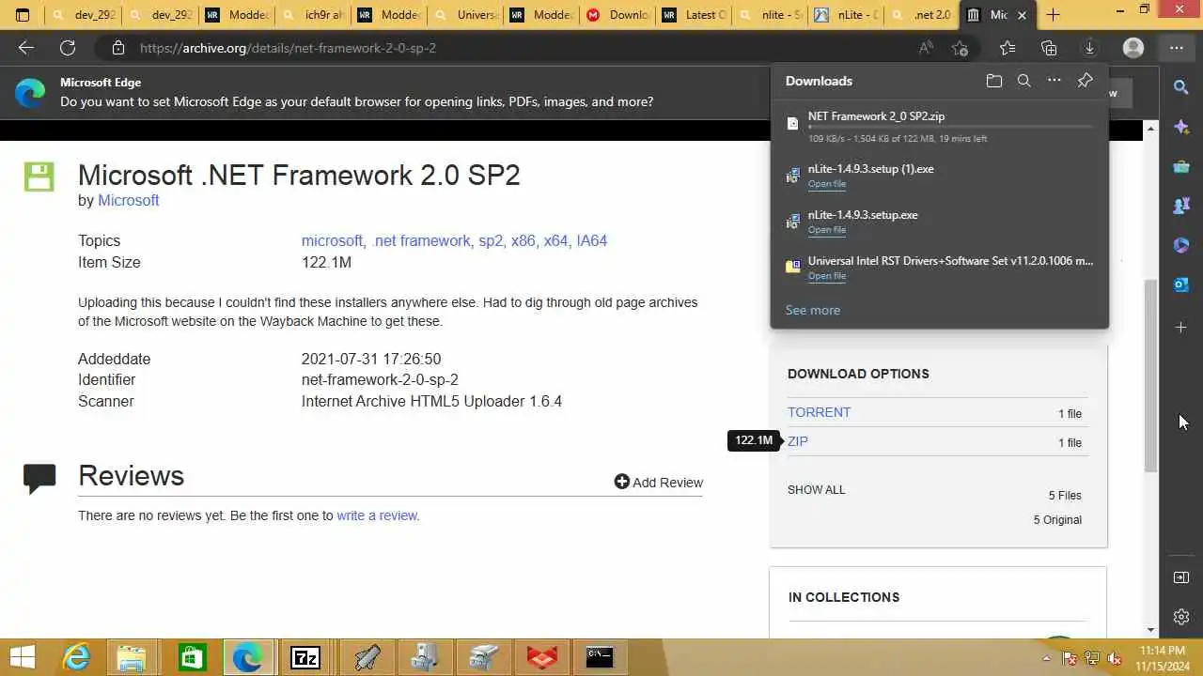The width and height of the screenshot is (1203, 676).
Task: Open the user profile avatar
Action: click(1133, 48)
